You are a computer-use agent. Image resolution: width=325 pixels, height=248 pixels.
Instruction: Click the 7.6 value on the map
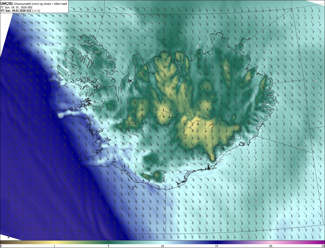(256, 202)
